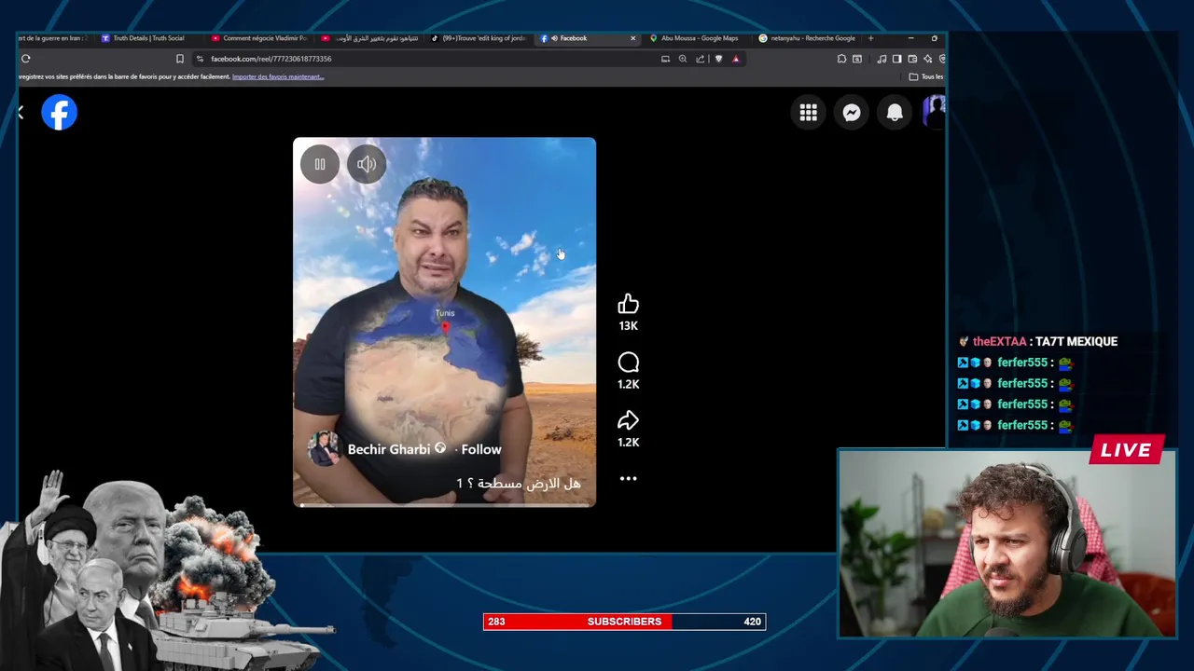1194x671 pixels.
Task: Open Leo AI sparkle icon
Action: pyautogui.click(x=927, y=59)
